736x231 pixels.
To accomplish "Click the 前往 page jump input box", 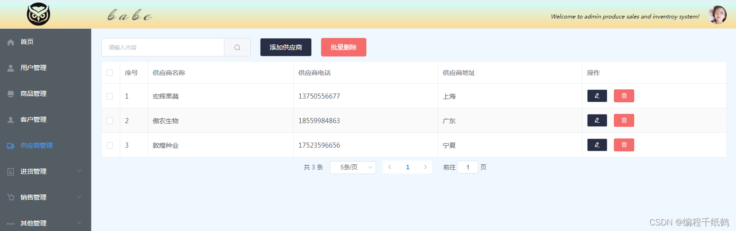I will click(468, 167).
